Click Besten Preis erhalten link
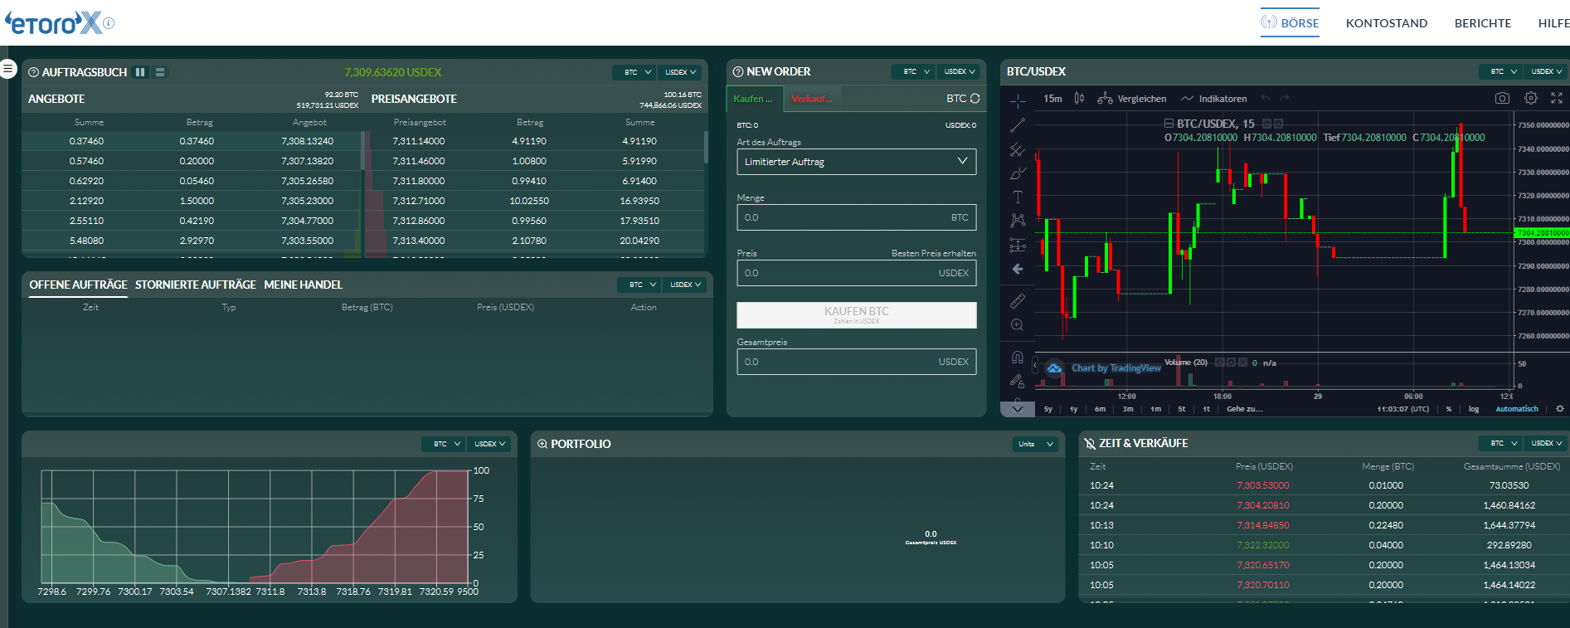Image resolution: width=1570 pixels, height=628 pixels. (x=933, y=253)
